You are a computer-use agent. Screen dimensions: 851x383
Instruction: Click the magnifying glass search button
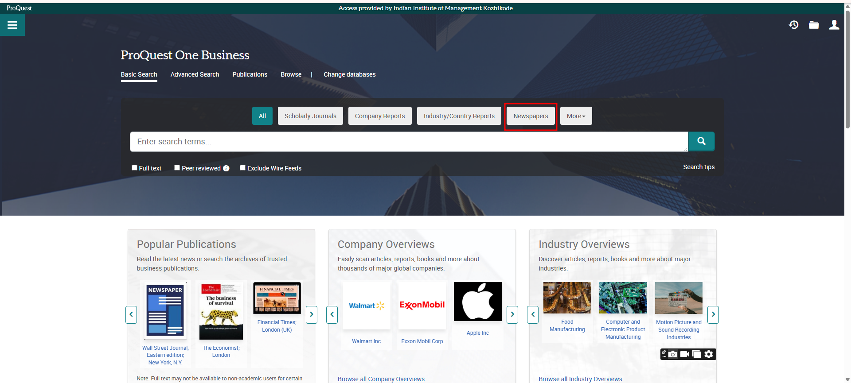pos(701,141)
